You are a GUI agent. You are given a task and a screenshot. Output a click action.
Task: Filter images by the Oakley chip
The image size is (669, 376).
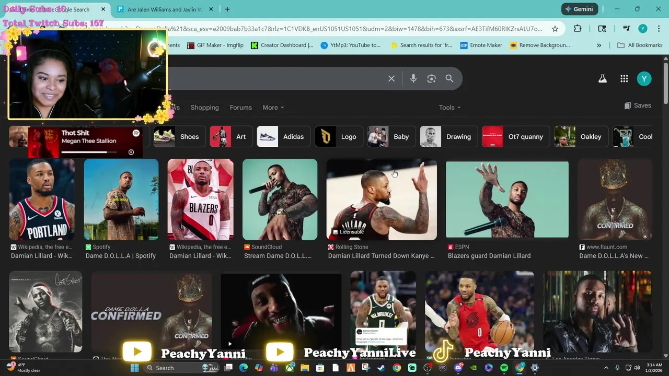click(x=581, y=137)
